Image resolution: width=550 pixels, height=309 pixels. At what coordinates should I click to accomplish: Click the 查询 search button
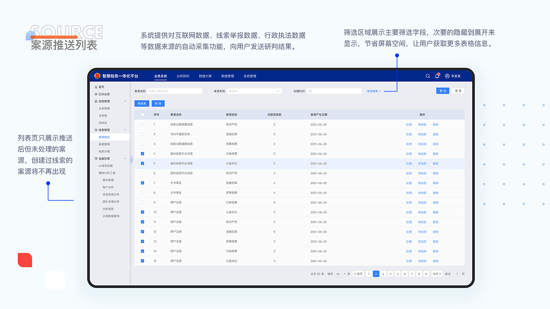(443, 91)
